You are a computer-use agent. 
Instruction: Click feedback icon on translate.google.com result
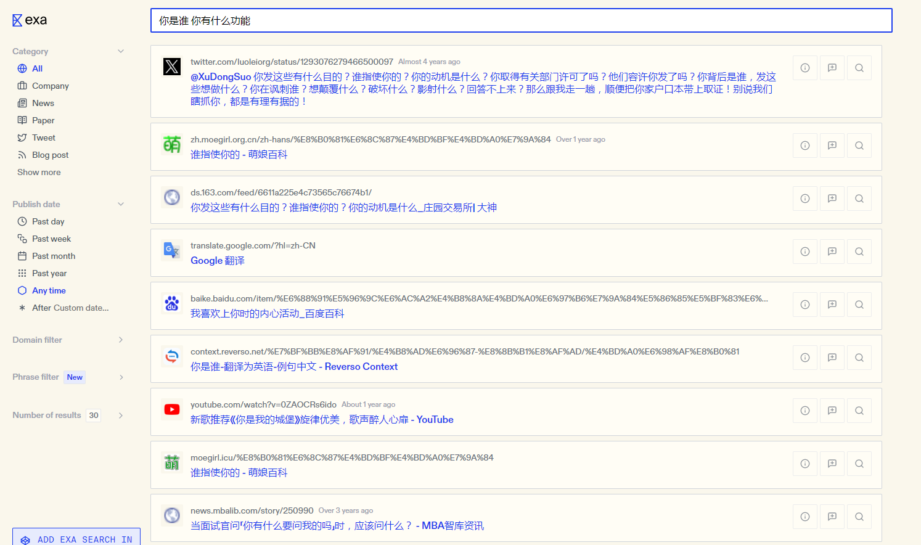click(x=832, y=252)
